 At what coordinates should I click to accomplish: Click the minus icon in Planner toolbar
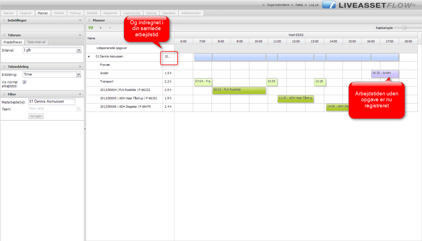[110, 28]
